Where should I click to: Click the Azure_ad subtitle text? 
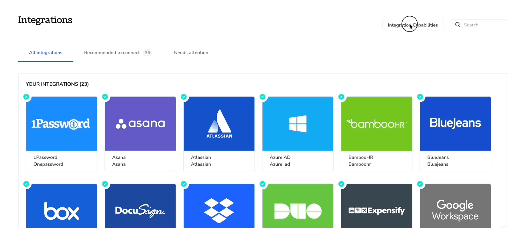point(280,164)
